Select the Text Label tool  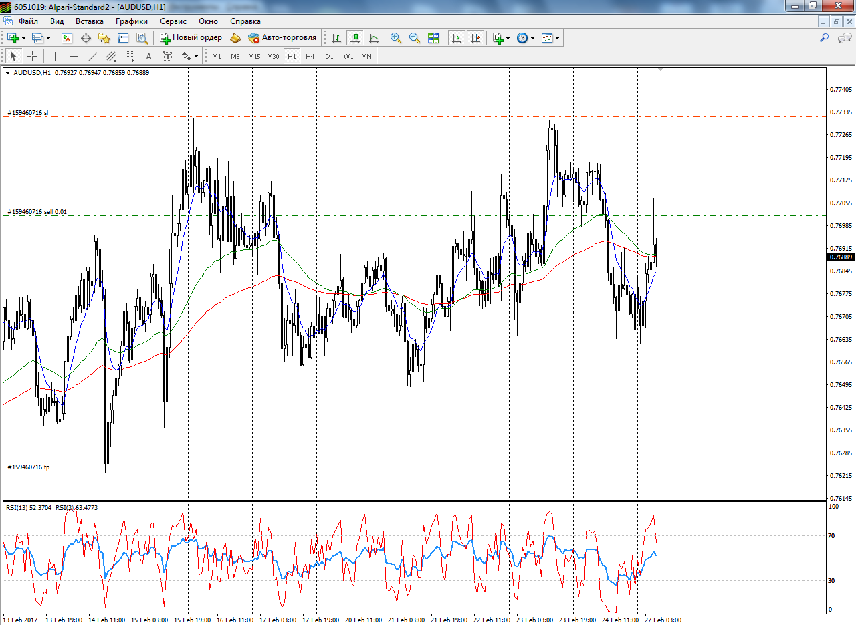click(167, 56)
